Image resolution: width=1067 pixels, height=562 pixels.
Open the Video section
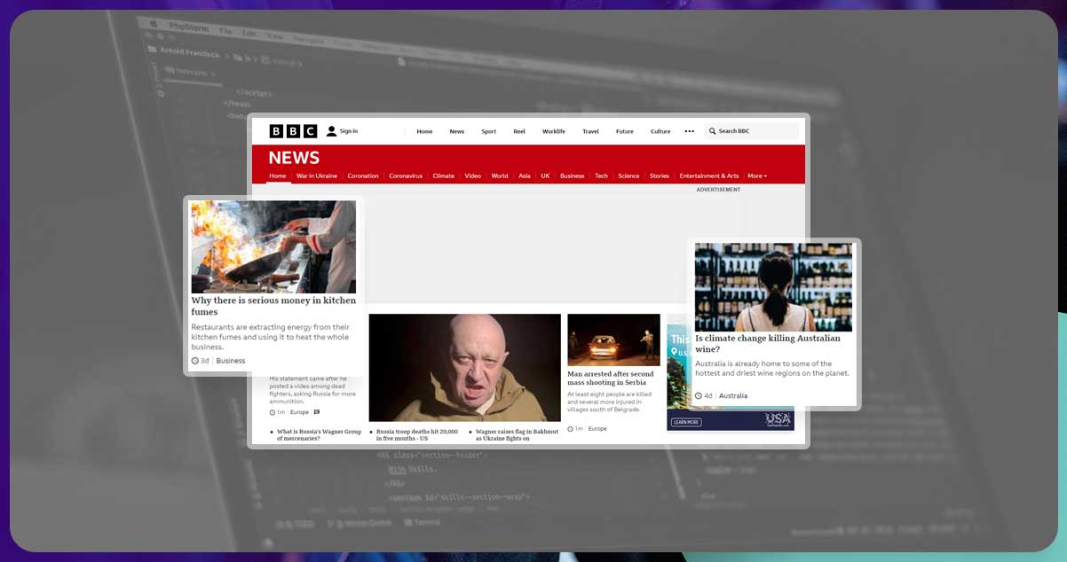pyautogui.click(x=473, y=176)
